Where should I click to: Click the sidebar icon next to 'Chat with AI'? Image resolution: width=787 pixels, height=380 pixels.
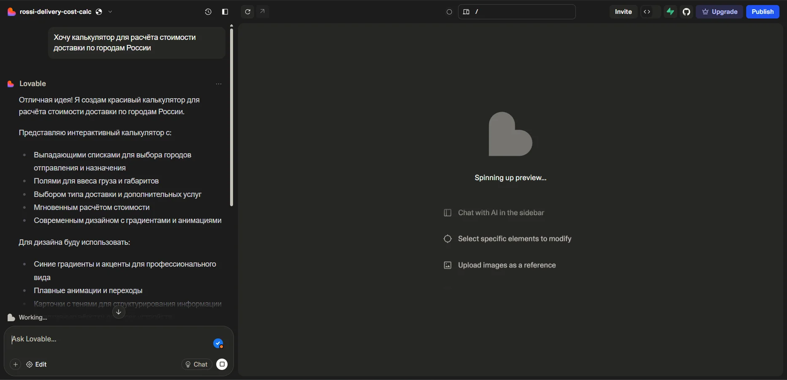click(448, 213)
